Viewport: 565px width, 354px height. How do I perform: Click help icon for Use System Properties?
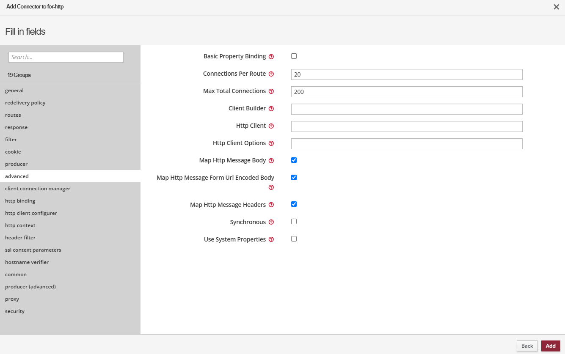coord(271,240)
